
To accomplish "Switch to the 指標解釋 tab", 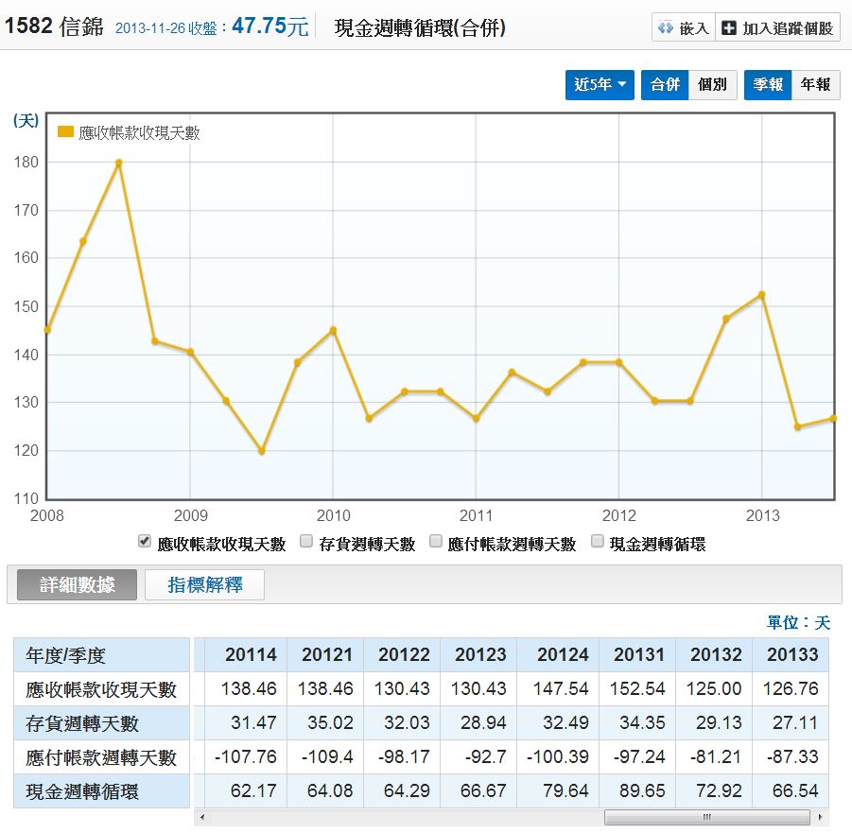I will (x=204, y=585).
